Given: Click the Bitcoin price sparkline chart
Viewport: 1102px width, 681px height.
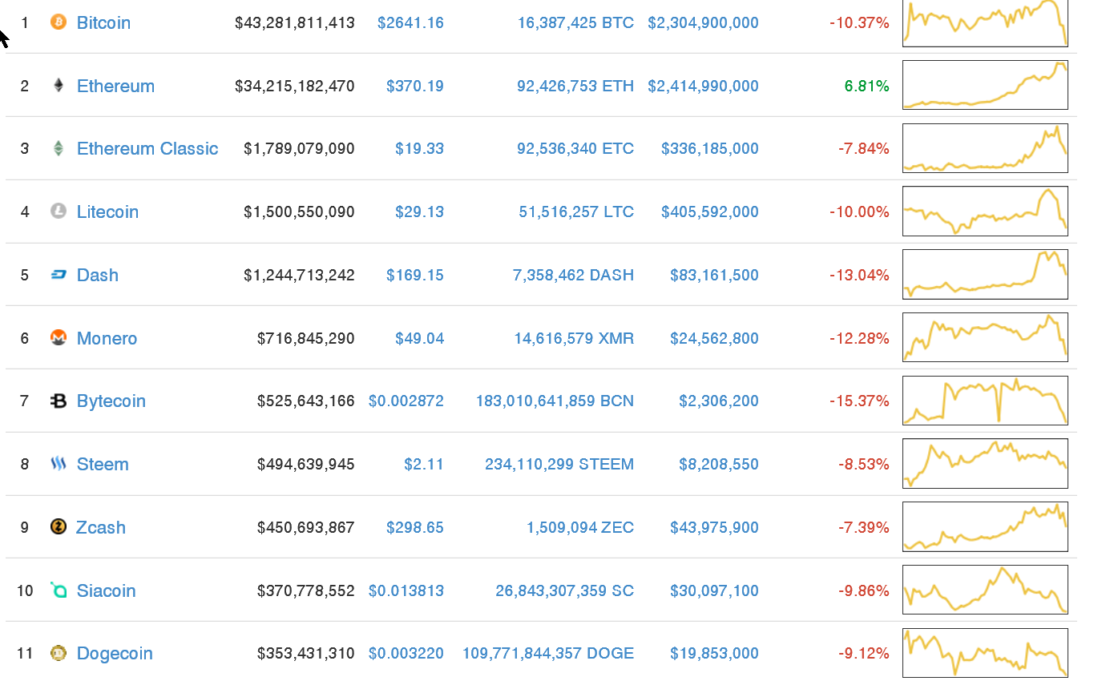Looking at the screenshot, I should click(984, 23).
